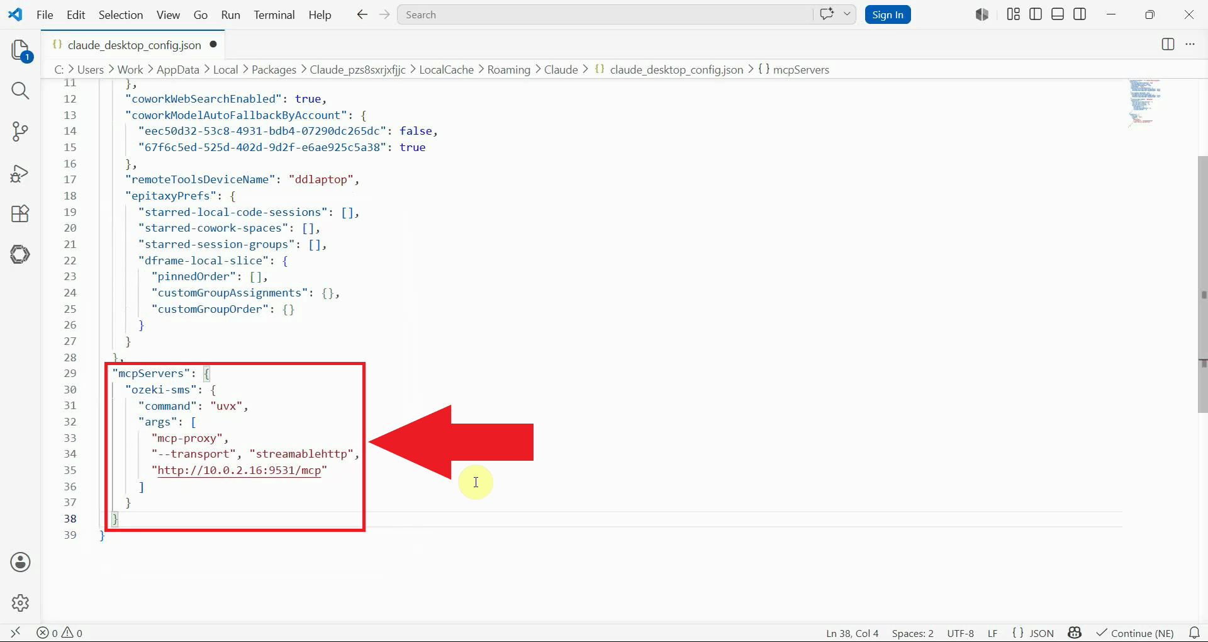
Task: Open Customize Layout icon
Action: pyautogui.click(x=1013, y=14)
